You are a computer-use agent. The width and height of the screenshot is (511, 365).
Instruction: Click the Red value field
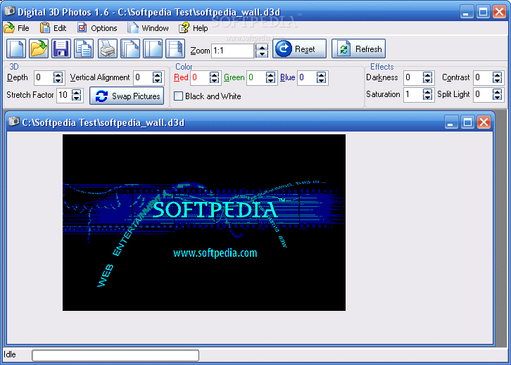pyautogui.click(x=201, y=77)
